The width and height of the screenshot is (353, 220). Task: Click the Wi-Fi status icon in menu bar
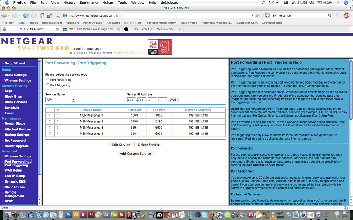pyautogui.click(x=271, y=3)
